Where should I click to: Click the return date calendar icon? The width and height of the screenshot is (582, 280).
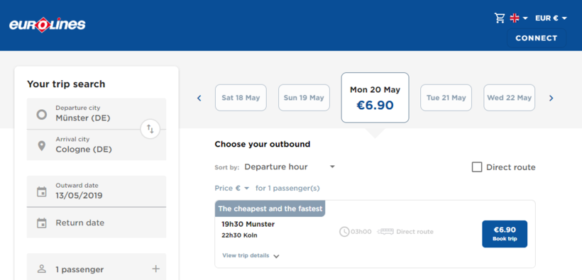[x=42, y=223]
